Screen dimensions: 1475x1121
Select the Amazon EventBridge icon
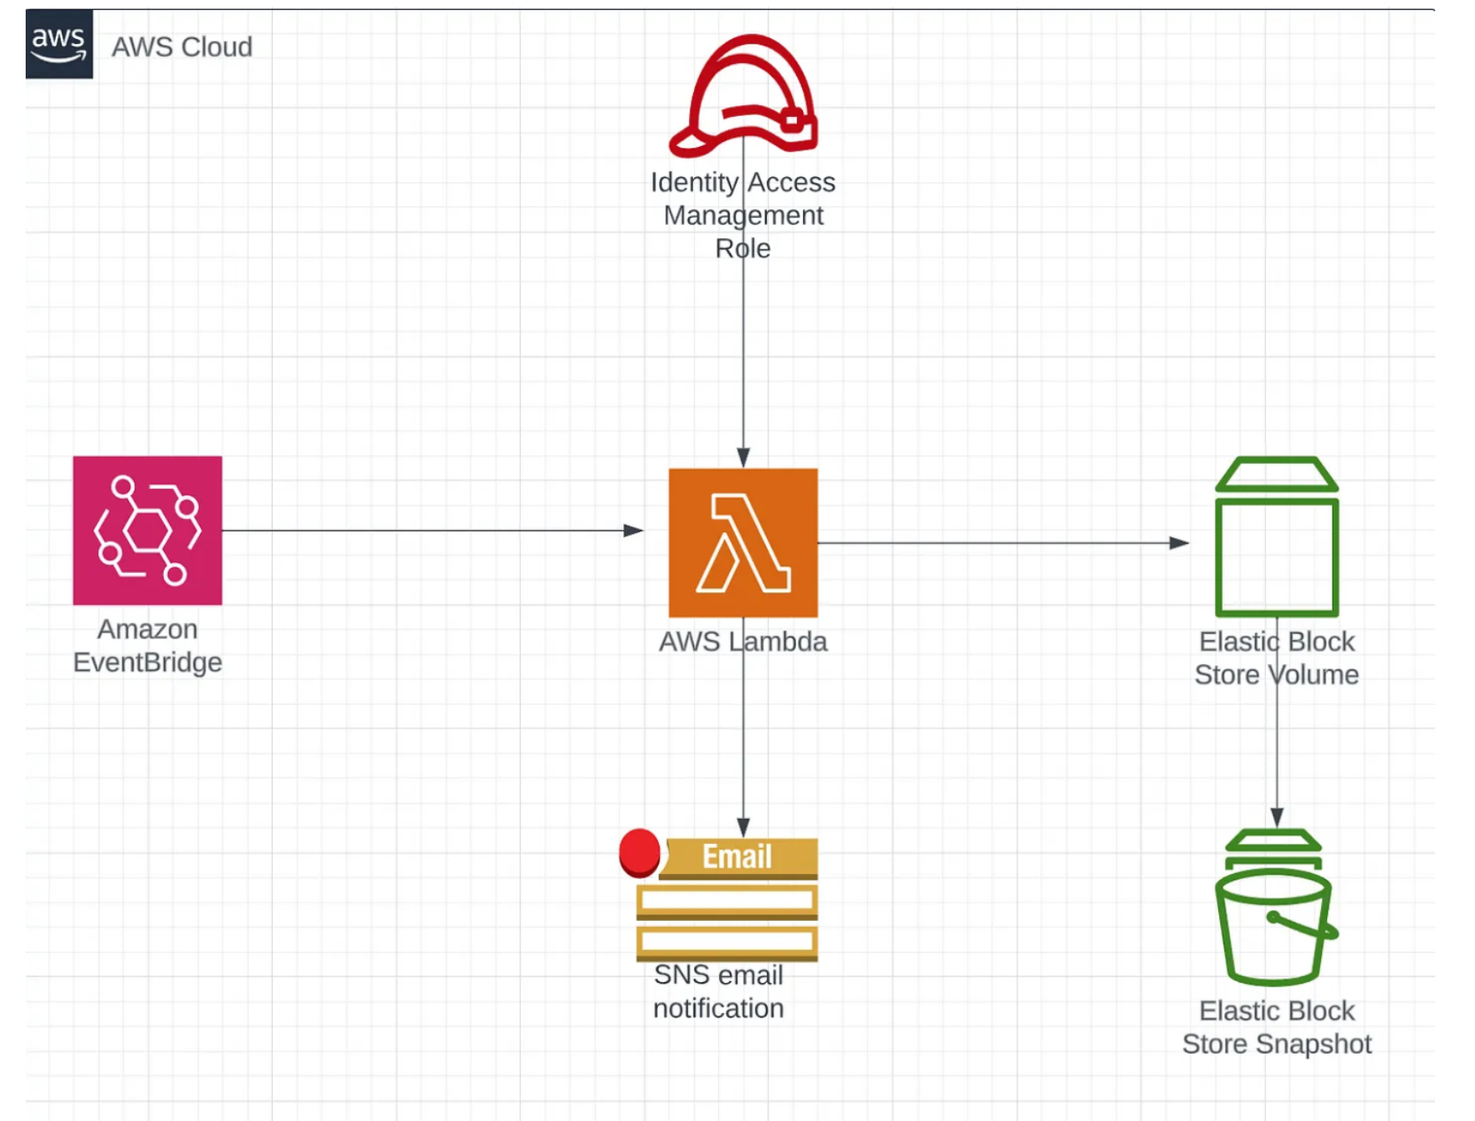[148, 530]
